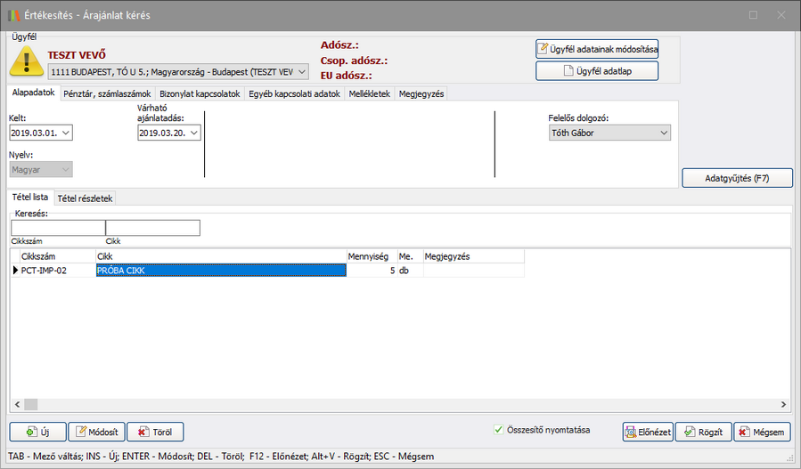Toggle the Összesítő nyomtatása checkbox
This screenshot has width=801, height=469.
[x=499, y=430]
